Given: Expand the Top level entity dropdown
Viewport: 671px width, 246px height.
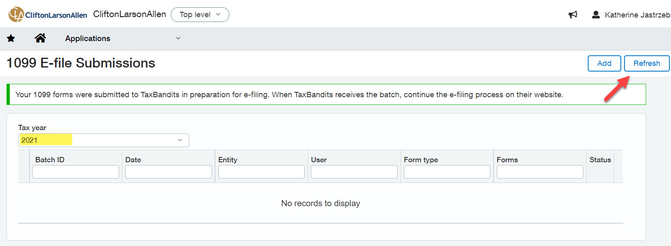Looking at the screenshot, I should click(x=200, y=15).
